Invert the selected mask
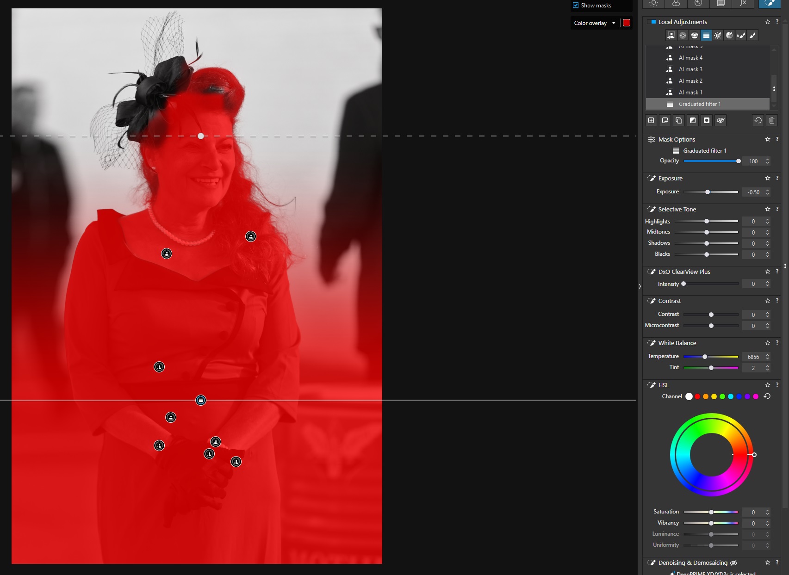 [x=693, y=121]
